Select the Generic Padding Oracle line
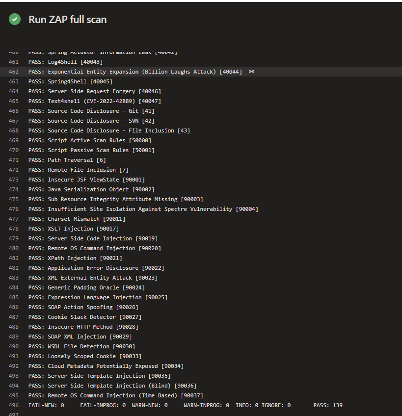402x416 pixels. [86, 287]
